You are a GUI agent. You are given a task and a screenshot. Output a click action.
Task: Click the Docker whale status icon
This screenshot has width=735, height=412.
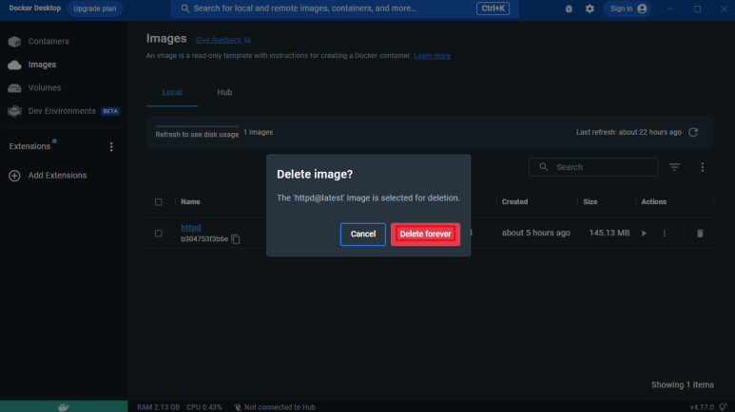pyautogui.click(x=64, y=407)
